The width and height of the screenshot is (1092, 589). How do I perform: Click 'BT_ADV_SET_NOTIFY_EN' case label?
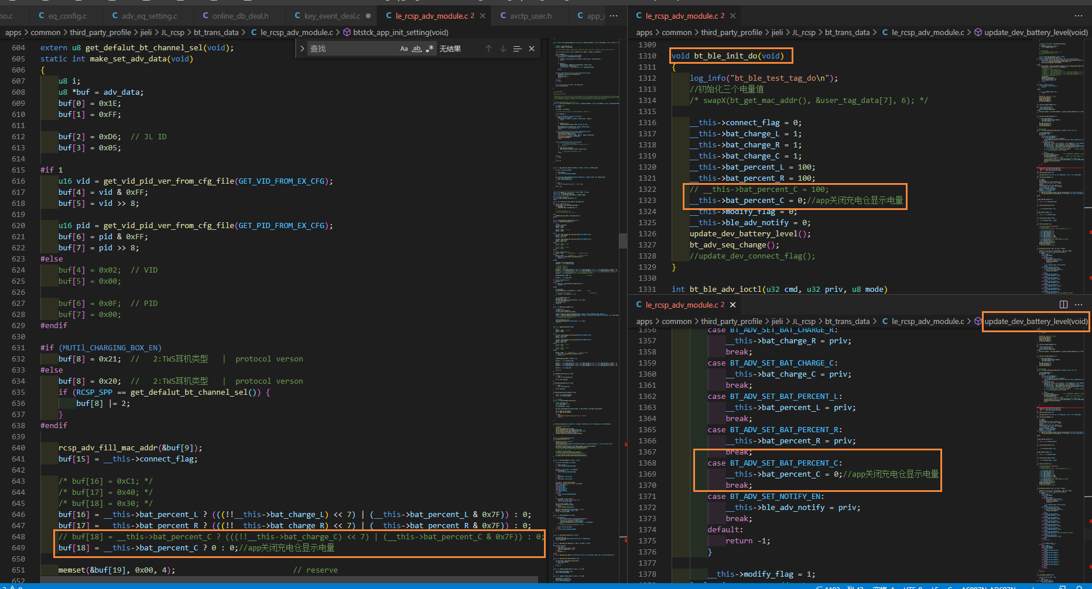pos(775,496)
